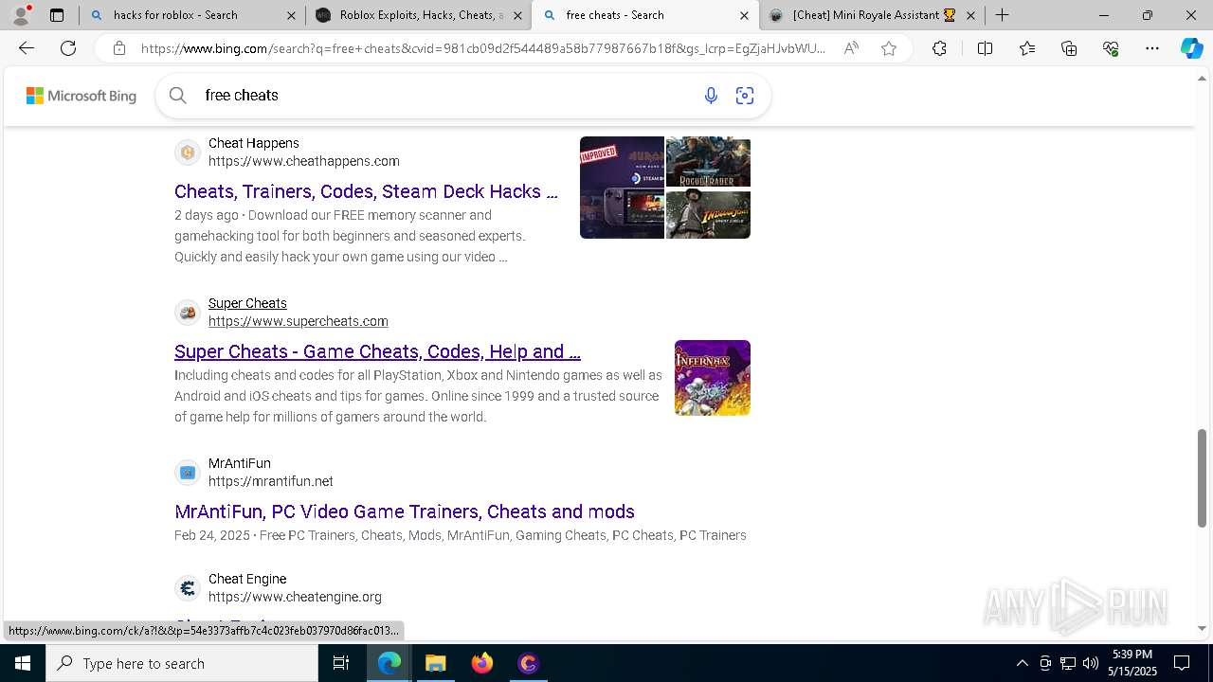Add this page to favorites star

click(889, 48)
